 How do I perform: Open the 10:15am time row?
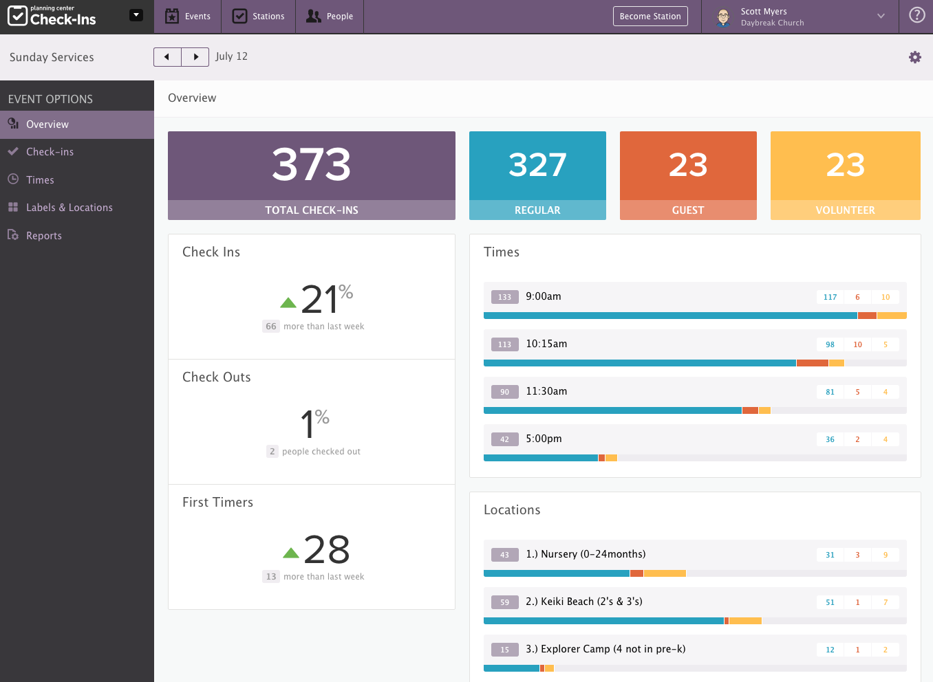click(695, 348)
